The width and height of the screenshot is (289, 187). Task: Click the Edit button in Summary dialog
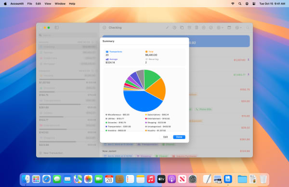166,137
